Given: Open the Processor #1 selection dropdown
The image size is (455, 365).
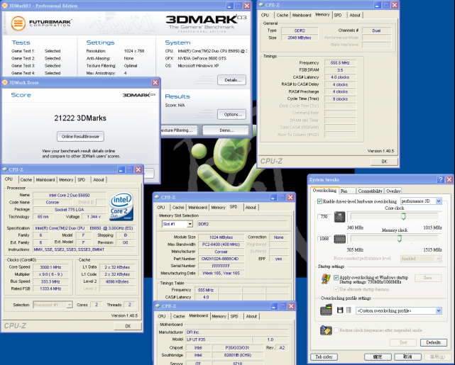Looking at the screenshot, I should (x=69, y=305).
